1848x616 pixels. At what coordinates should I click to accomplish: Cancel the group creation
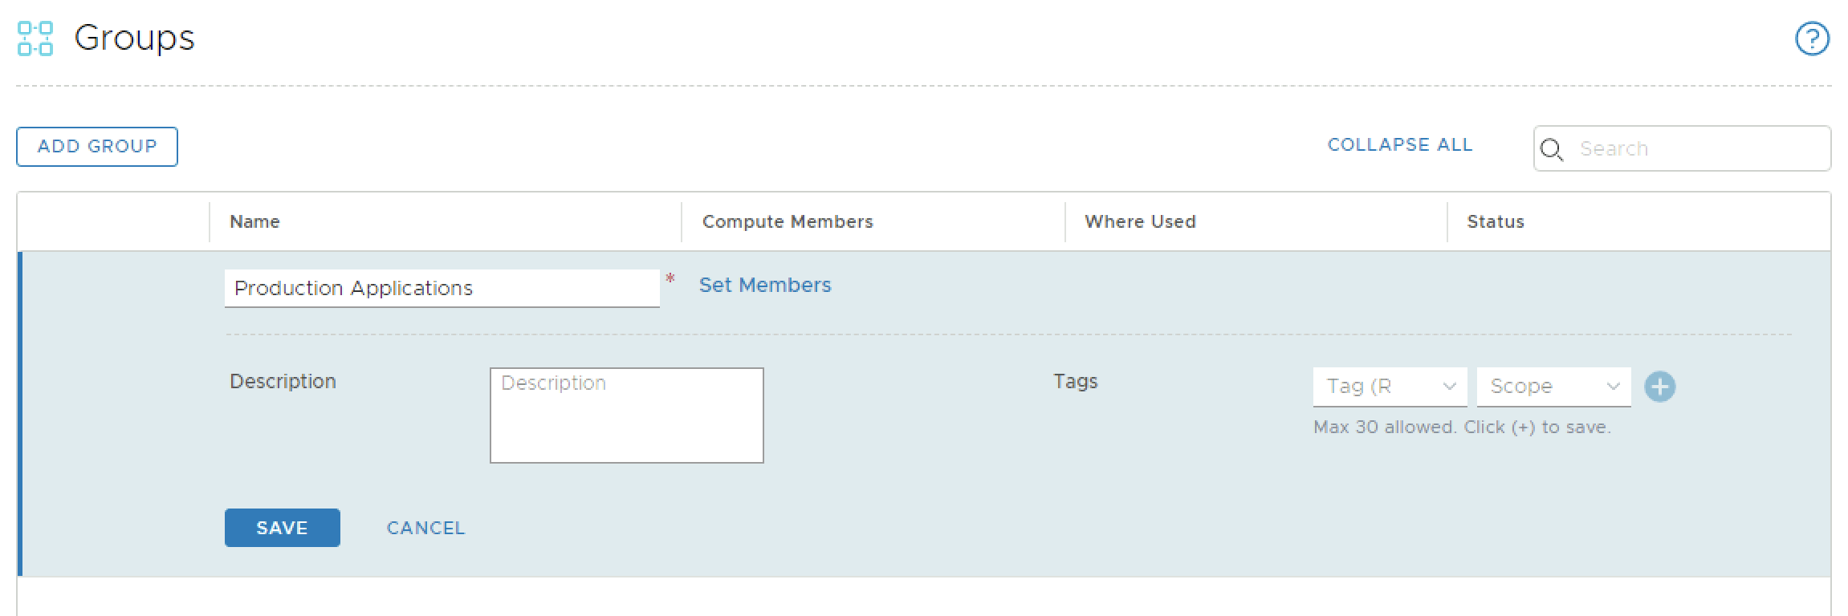coord(425,528)
